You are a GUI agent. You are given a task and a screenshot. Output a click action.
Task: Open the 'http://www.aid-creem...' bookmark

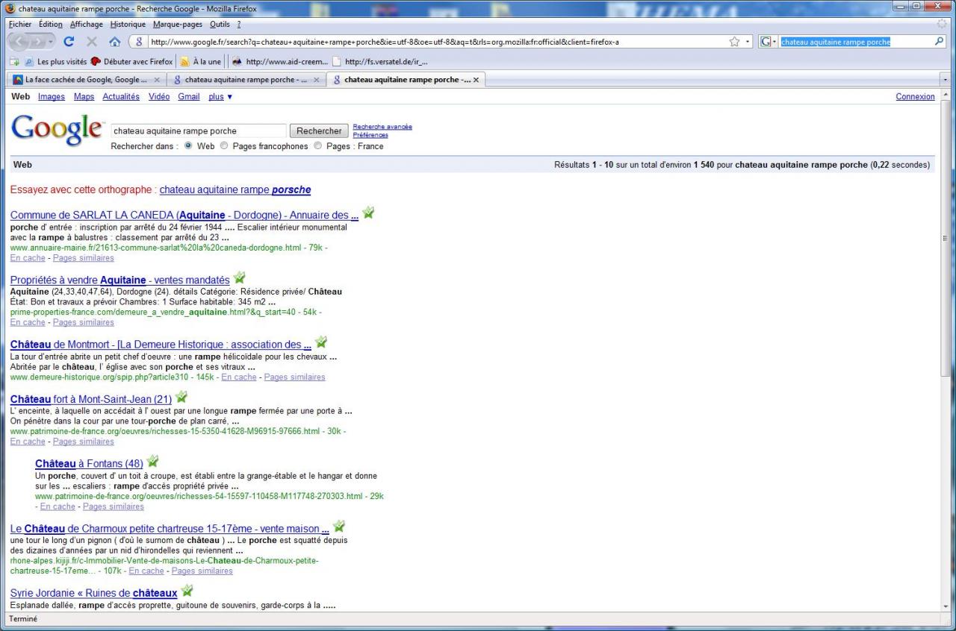[280, 62]
